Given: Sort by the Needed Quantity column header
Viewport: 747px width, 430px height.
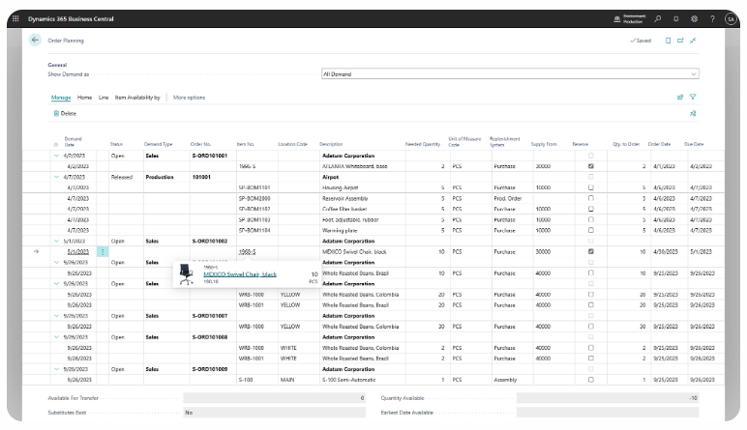Looking at the screenshot, I should click(x=423, y=144).
